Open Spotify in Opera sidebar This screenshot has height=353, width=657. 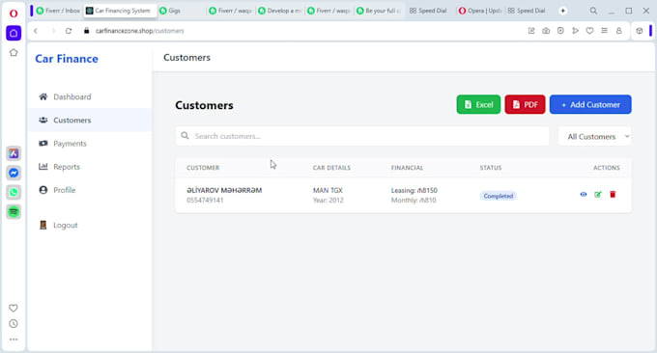click(14, 211)
